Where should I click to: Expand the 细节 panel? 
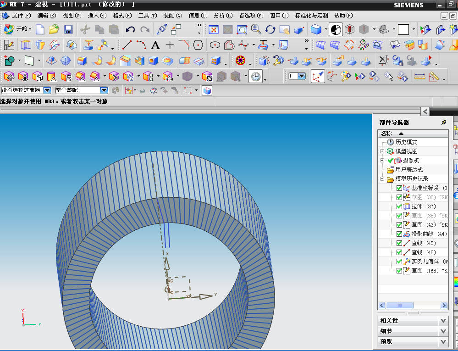click(x=443, y=331)
